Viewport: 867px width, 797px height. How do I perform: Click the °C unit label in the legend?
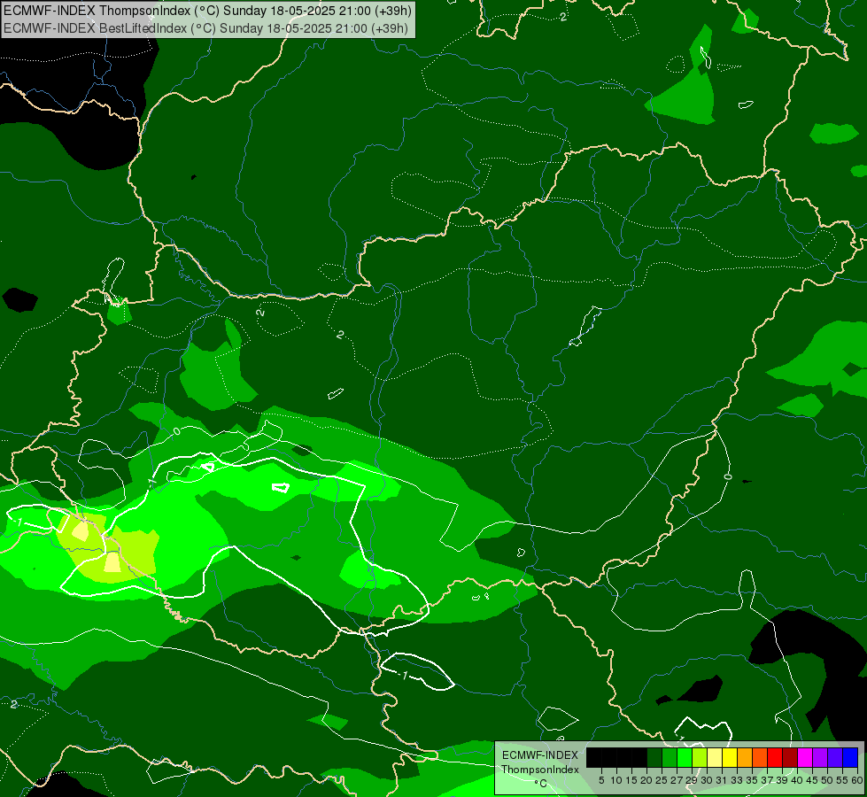[x=541, y=784]
